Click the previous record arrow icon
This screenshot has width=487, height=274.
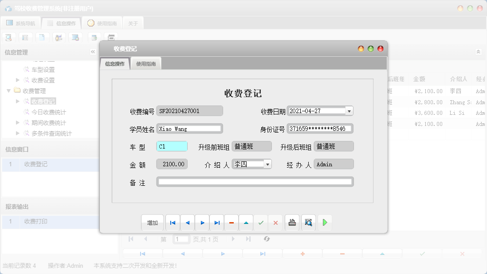187,223
